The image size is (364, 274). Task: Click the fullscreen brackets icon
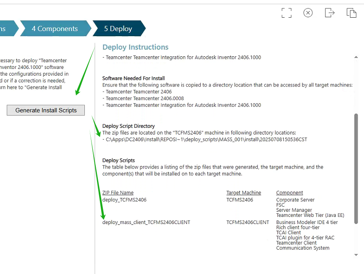tap(286, 13)
